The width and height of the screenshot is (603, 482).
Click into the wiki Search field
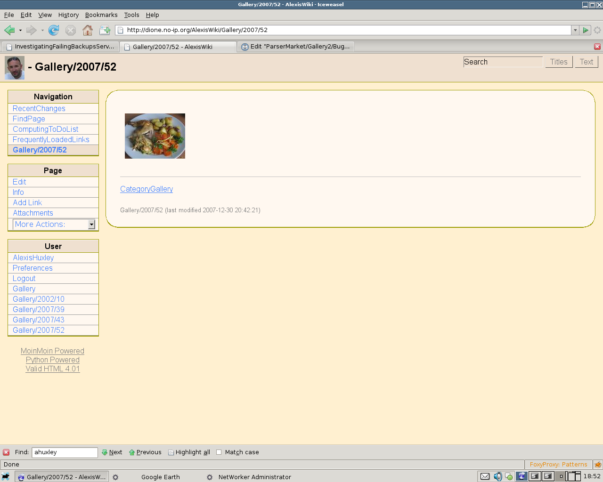coord(503,62)
